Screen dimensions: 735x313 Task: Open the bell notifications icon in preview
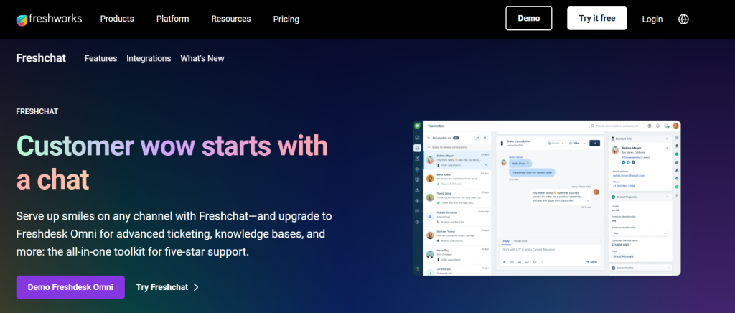[x=657, y=126]
